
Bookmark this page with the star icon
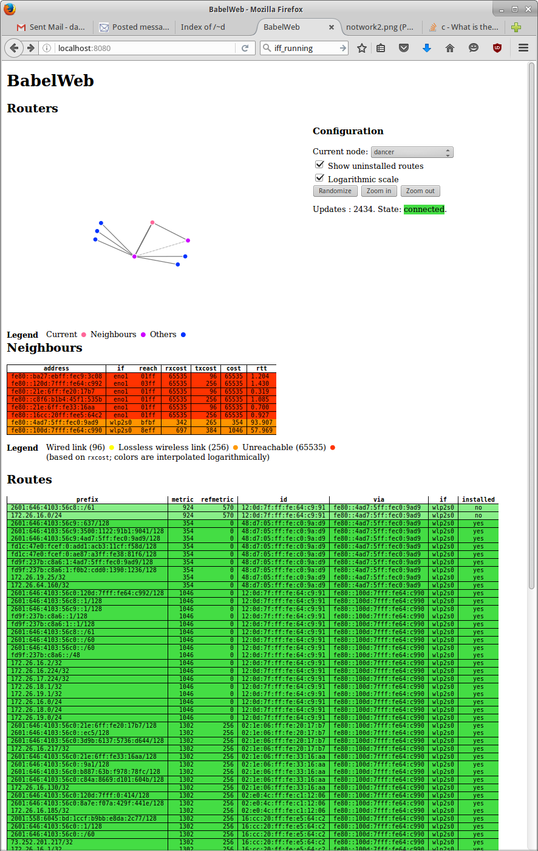[362, 48]
